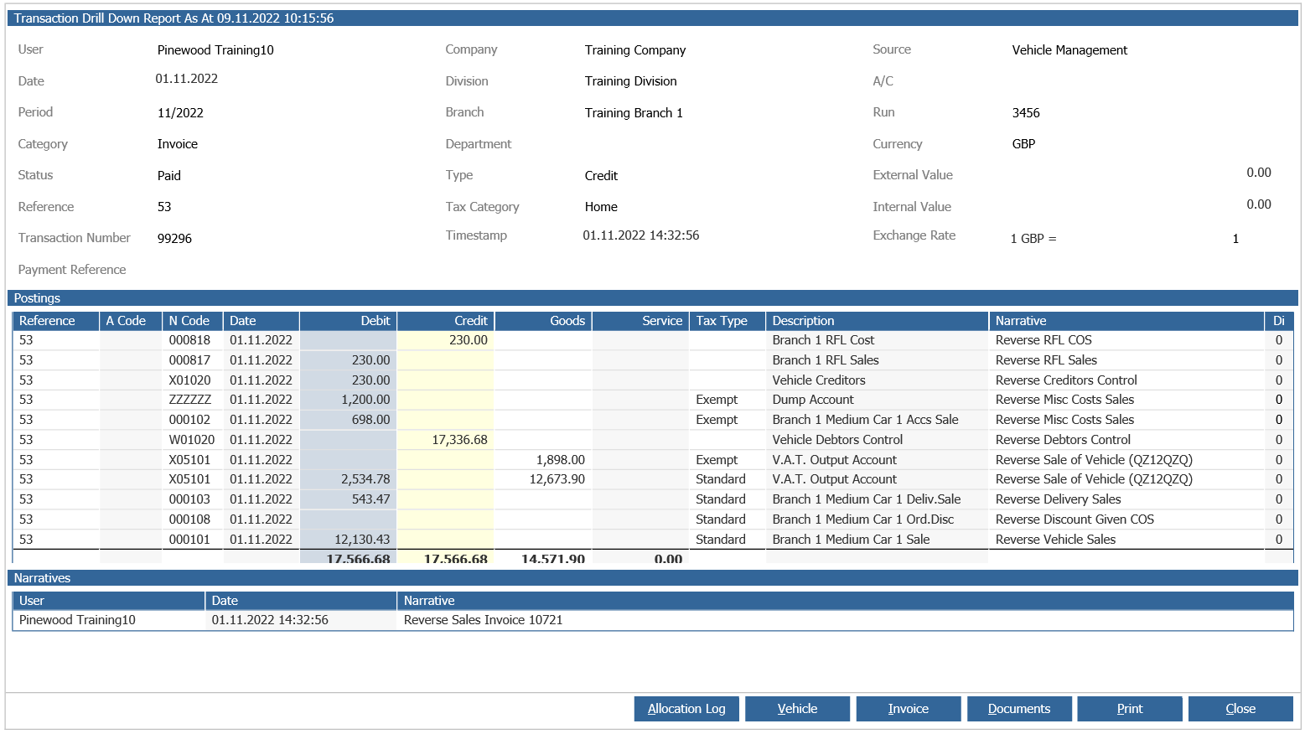Sort postings by Debit column header

coord(348,321)
